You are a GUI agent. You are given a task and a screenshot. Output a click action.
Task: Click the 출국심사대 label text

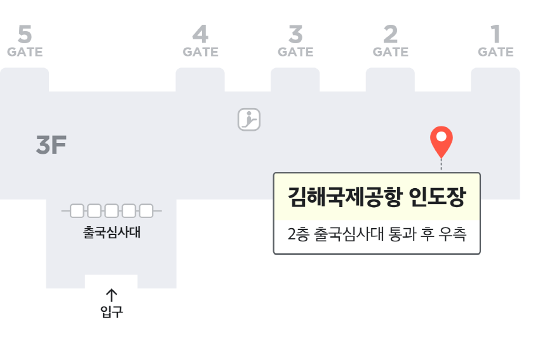point(112,233)
